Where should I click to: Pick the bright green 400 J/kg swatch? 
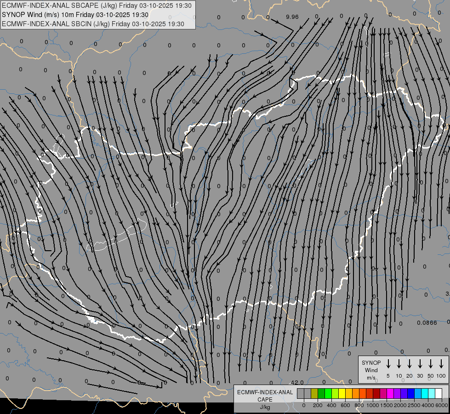(x=328, y=393)
